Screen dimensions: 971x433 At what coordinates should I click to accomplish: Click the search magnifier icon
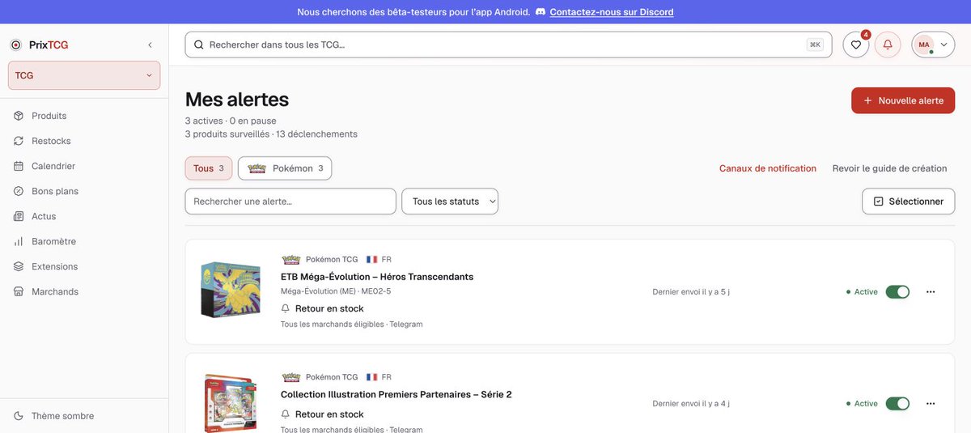click(198, 45)
